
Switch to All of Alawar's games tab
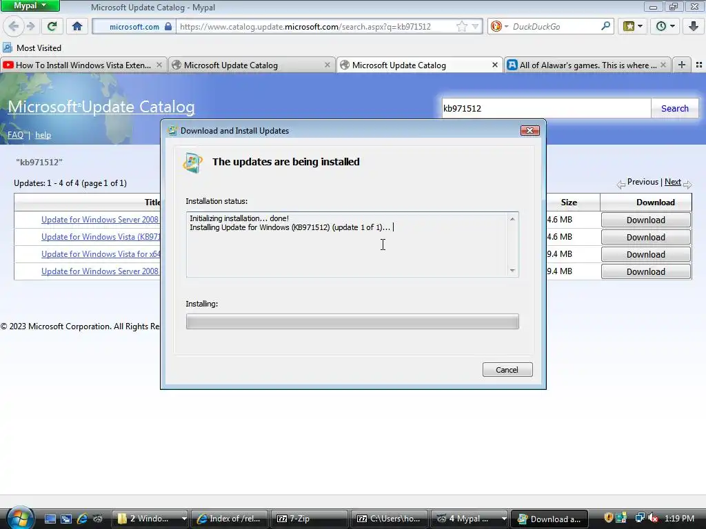click(587, 65)
